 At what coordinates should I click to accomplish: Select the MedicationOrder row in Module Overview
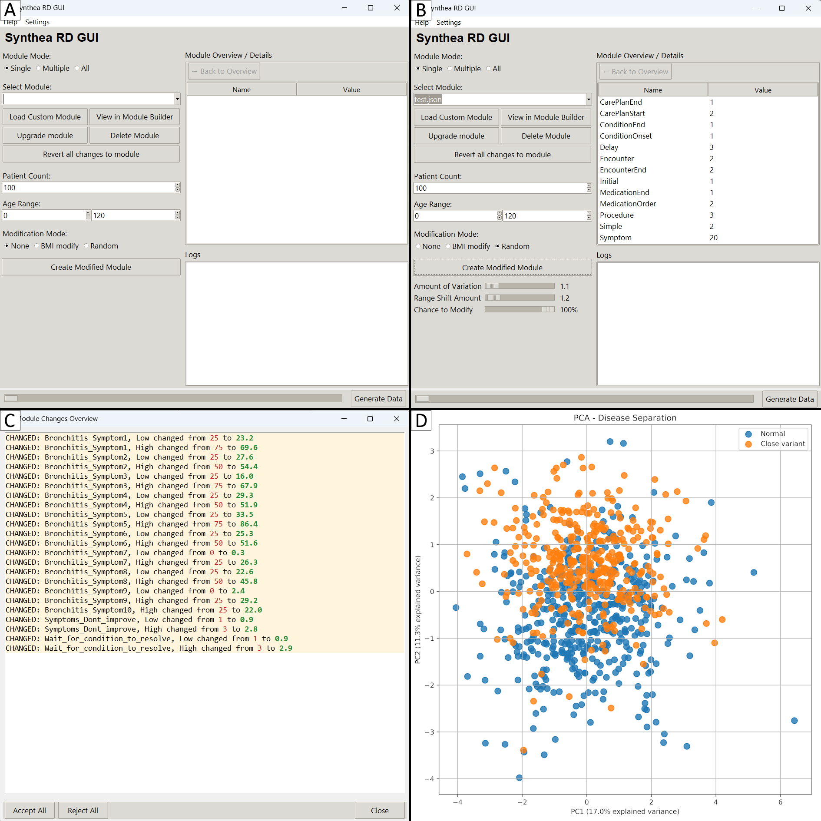coord(708,204)
